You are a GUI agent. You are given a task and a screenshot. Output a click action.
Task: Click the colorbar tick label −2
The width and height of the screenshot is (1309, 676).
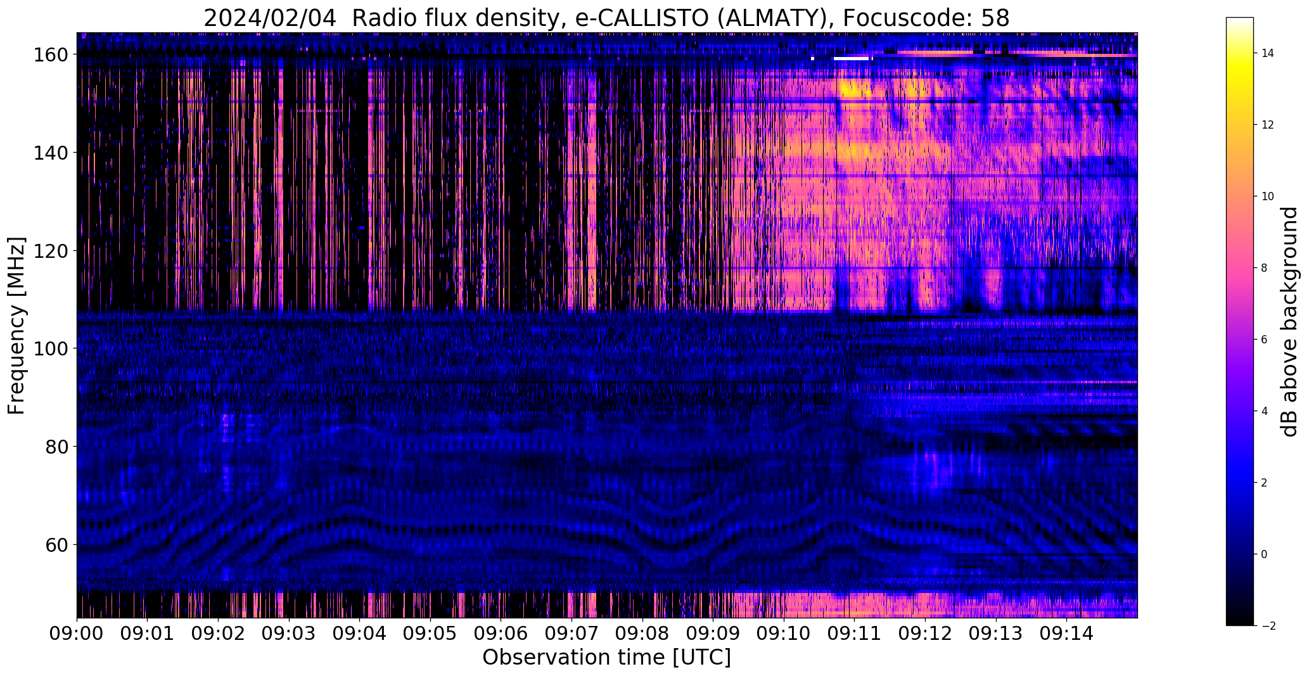(x=1267, y=626)
